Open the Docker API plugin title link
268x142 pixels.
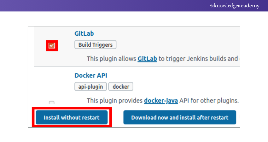(x=91, y=75)
